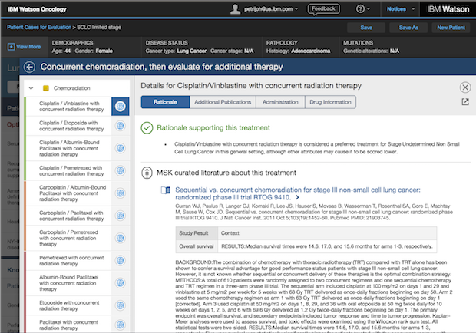Close the treatment details panel
476x333 pixels.
click(x=465, y=87)
